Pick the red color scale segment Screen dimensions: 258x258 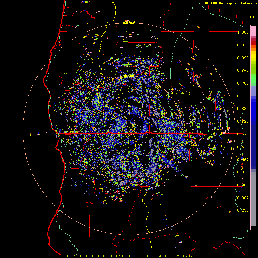coord(253,43)
